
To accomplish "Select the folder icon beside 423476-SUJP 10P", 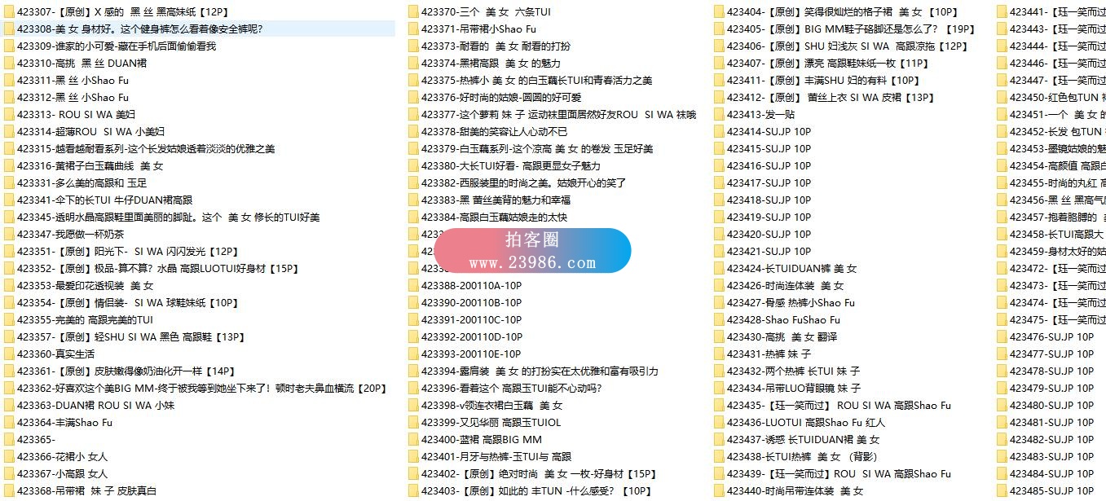I will [x=1002, y=337].
